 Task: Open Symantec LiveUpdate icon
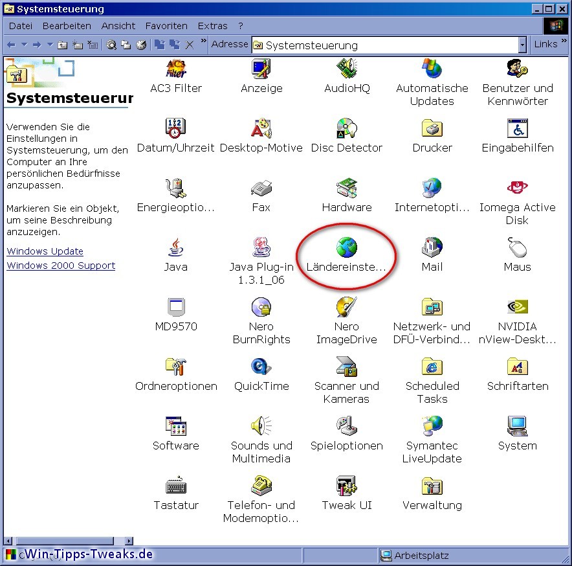(x=432, y=426)
